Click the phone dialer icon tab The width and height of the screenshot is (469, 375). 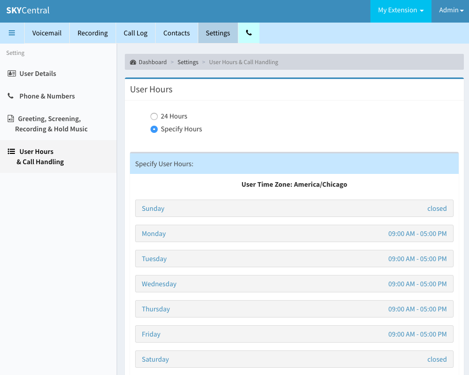click(x=249, y=33)
